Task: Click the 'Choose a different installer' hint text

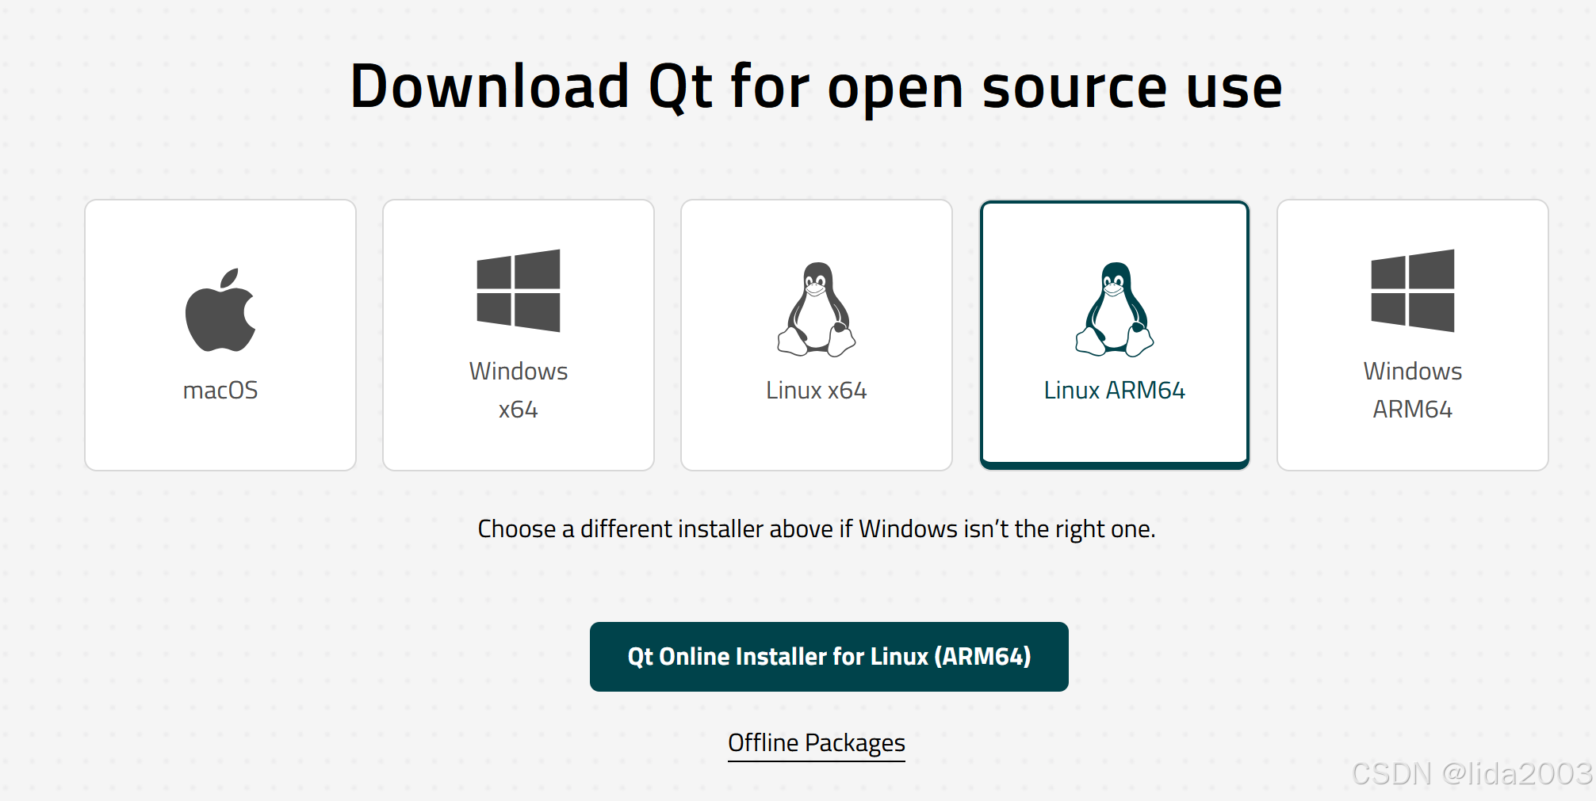Action: coord(817,529)
